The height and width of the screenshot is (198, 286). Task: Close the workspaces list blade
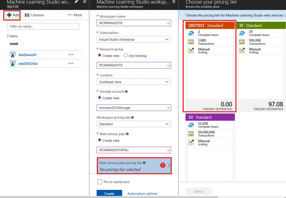click(85, 2)
